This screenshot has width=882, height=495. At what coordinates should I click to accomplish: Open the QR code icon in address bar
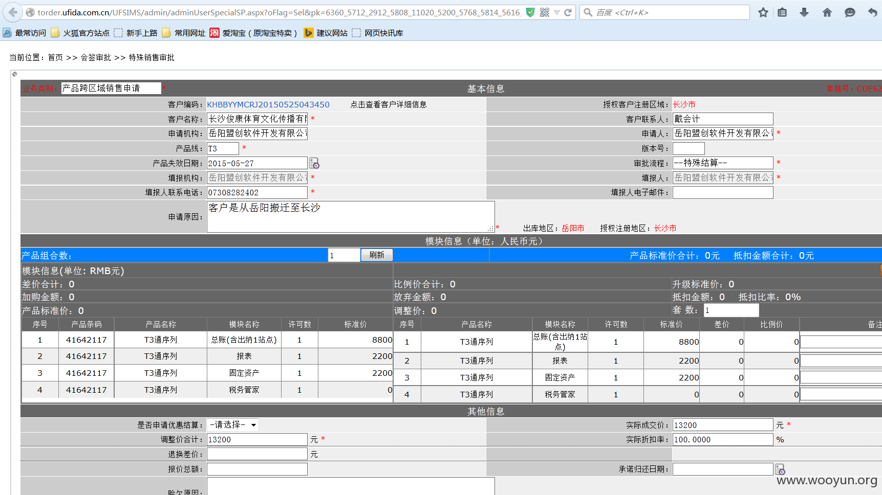[x=545, y=12]
